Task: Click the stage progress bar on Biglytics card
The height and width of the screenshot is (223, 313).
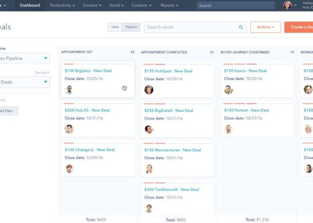Action: click(98, 64)
